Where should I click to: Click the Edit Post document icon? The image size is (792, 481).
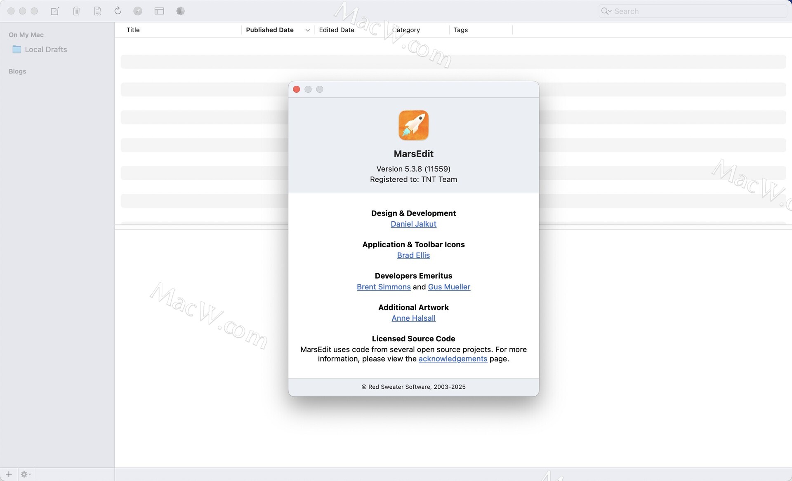click(97, 11)
